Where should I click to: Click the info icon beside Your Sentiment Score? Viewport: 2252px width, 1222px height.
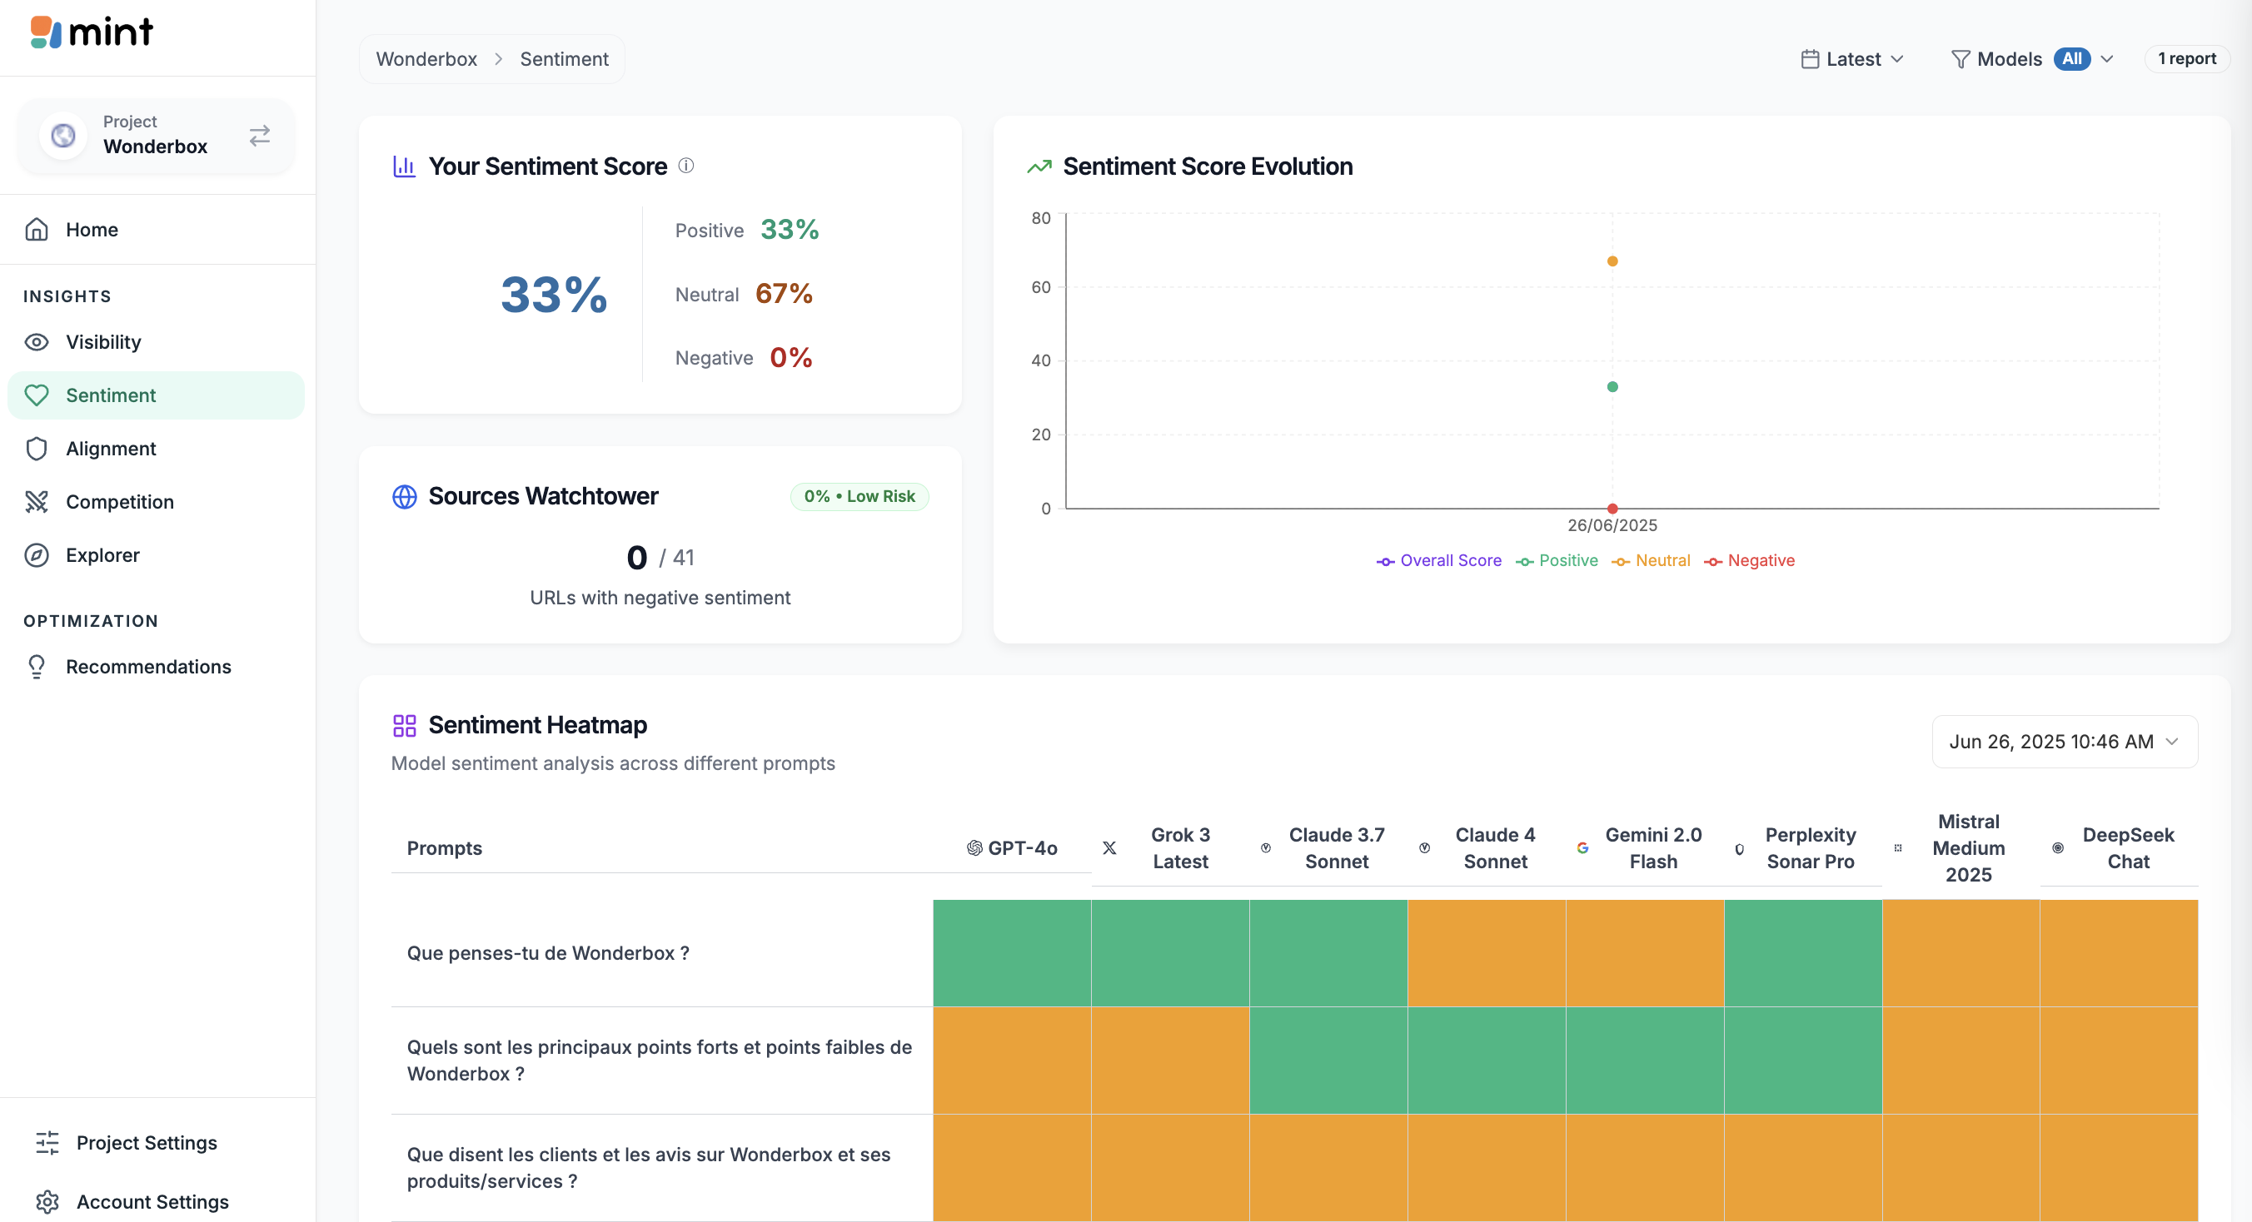click(x=686, y=165)
